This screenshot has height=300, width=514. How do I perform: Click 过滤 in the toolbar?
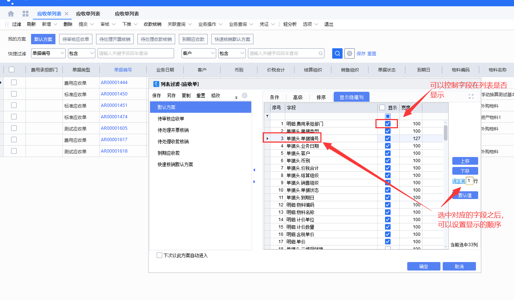coord(17,24)
